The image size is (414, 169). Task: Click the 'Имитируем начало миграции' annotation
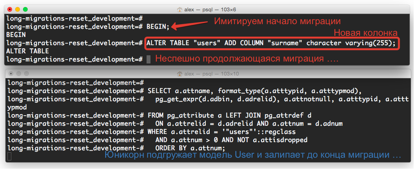coord(277,21)
